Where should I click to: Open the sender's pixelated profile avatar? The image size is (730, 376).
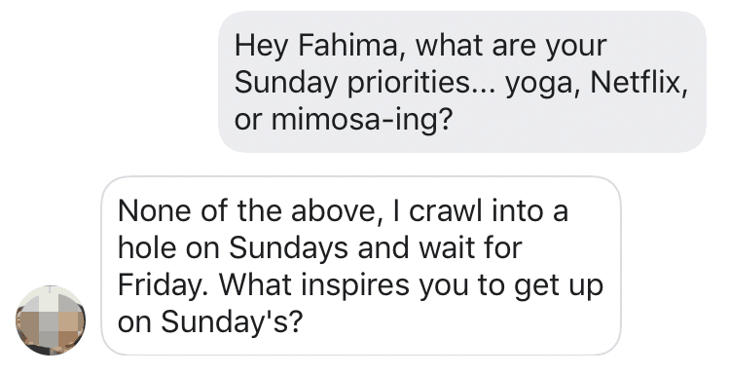[51, 320]
